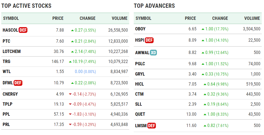Click the DEF badge beside LMSM
The width and height of the screenshot is (264, 135).
152,125
